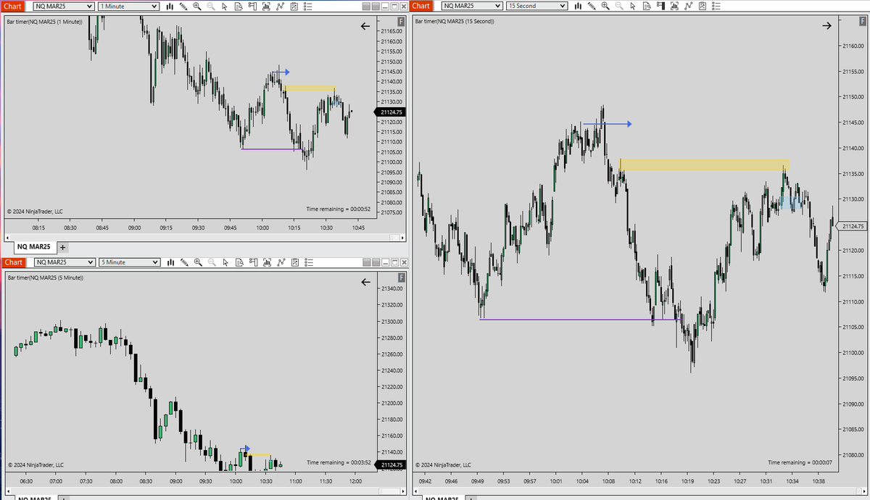This screenshot has height=500, width=870.
Task: Click the left arrow glyph near the 1 Minute chart top
Action: (365, 26)
